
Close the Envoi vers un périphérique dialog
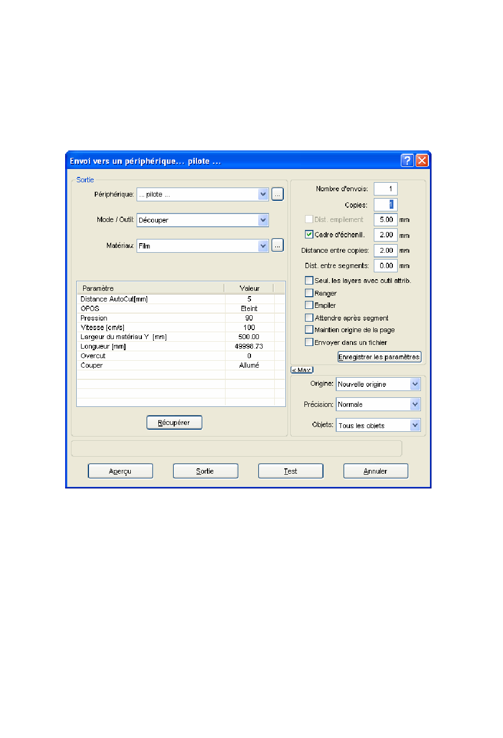point(422,161)
